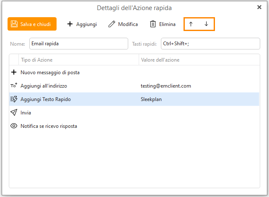Viewport: 269px width, 197px height.
Task: Focus the Tasti rapidi shortcut field
Action: [210, 44]
